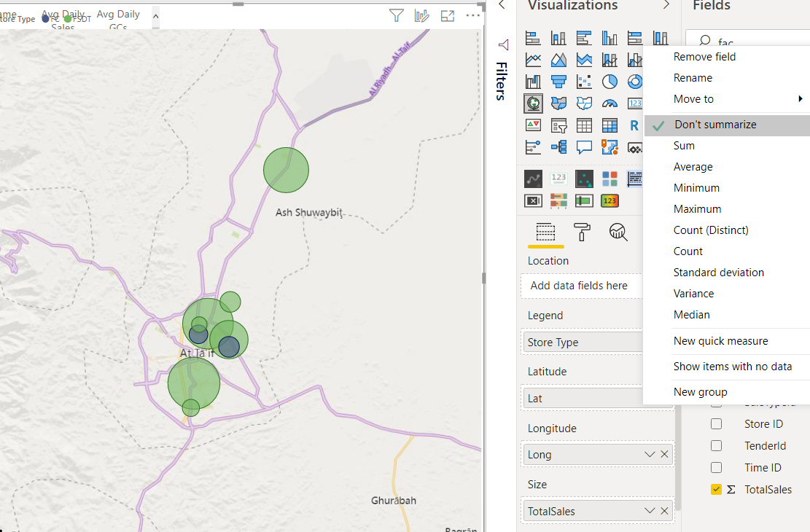This screenshot has height=532, width=810.
Task: Open the Analytics magnifier pane
Action: tap(618, 232)
